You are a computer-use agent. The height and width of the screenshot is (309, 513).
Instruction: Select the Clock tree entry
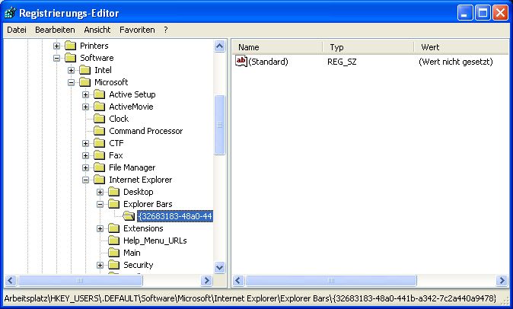click(119, 119)
